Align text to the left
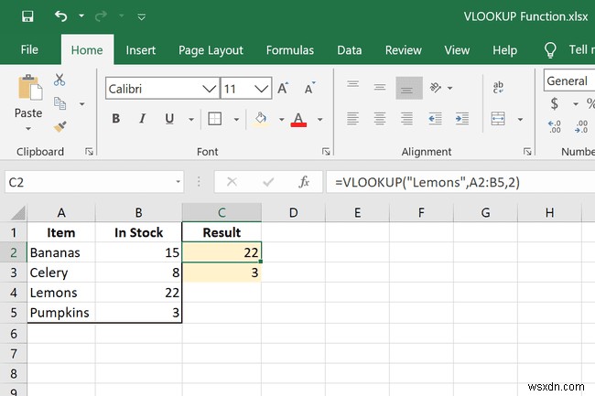 [352, 119]
